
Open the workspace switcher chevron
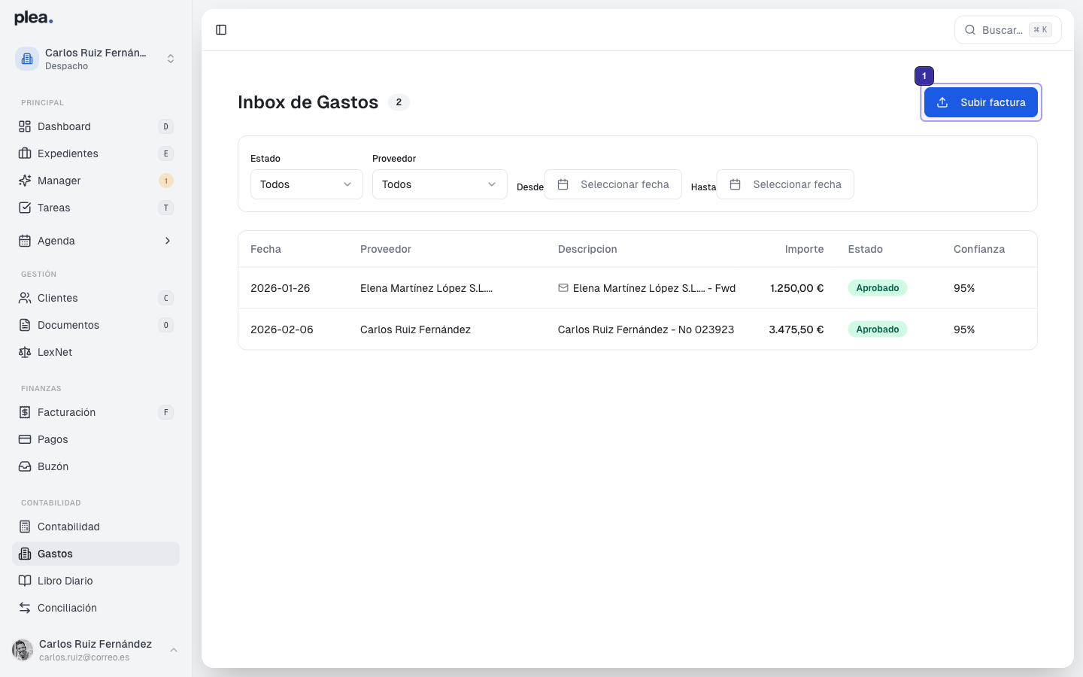[171, 59]
